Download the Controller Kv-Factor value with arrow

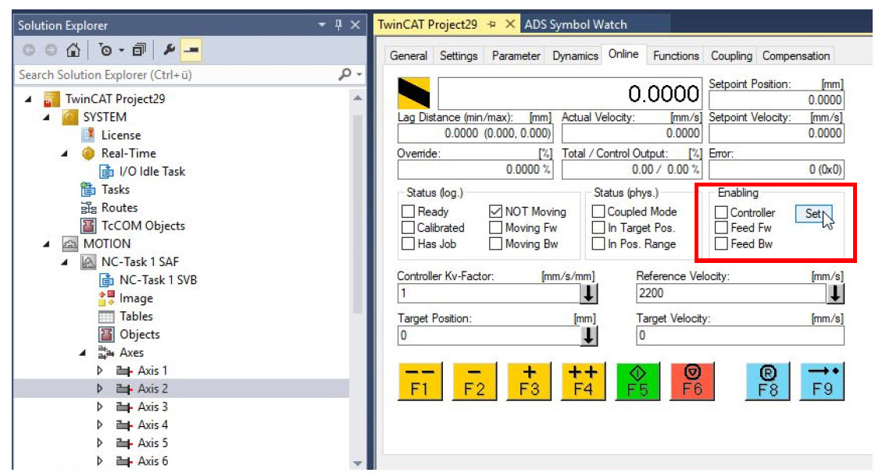tap(588, 294)
